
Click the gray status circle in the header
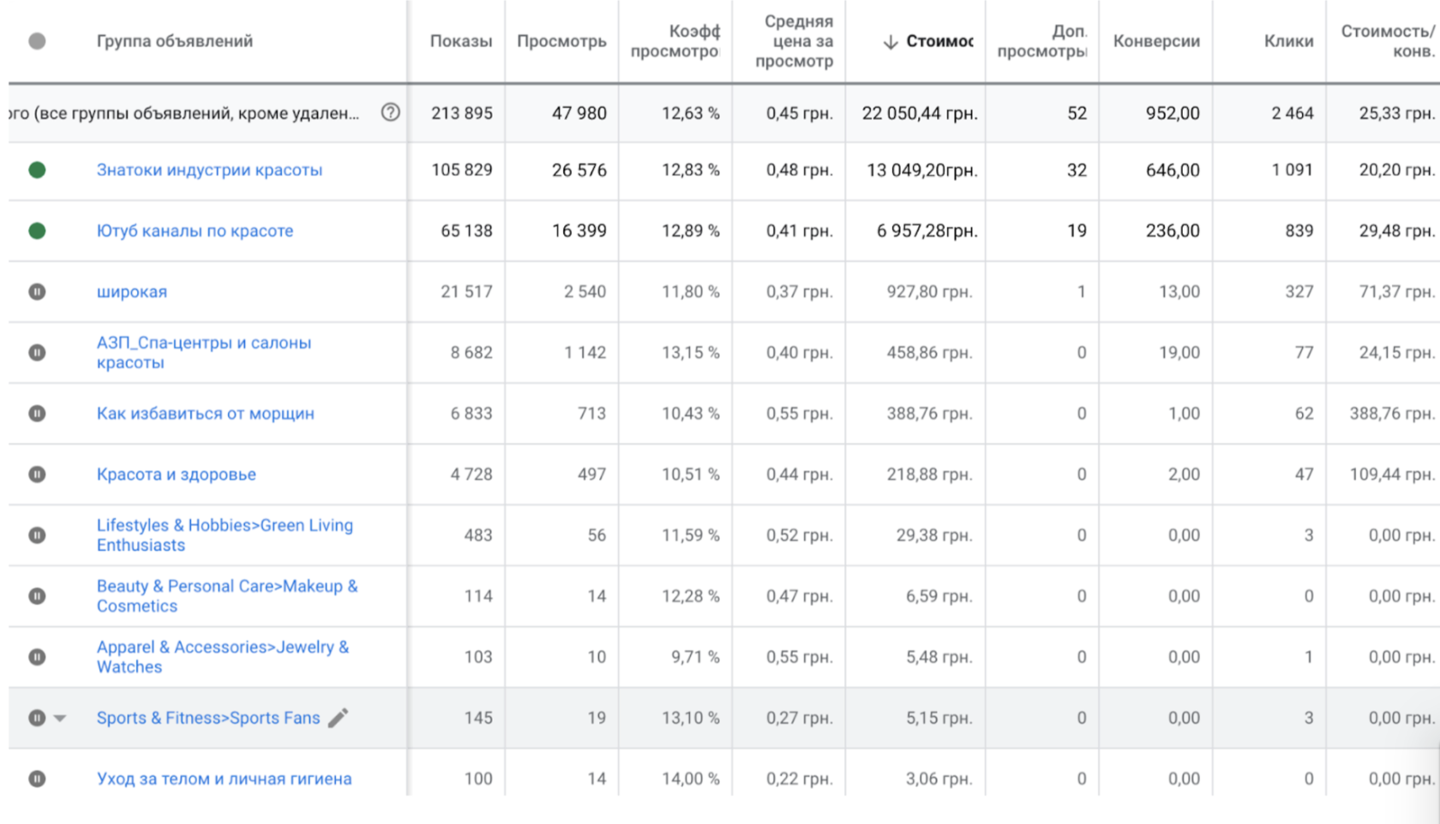(x=37, y=41)
